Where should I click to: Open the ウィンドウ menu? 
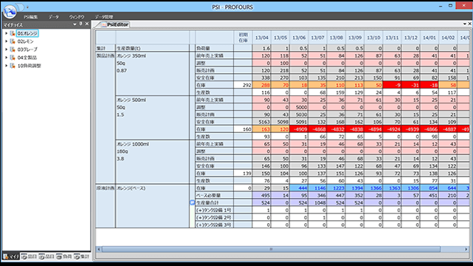[x=76, y=17]
